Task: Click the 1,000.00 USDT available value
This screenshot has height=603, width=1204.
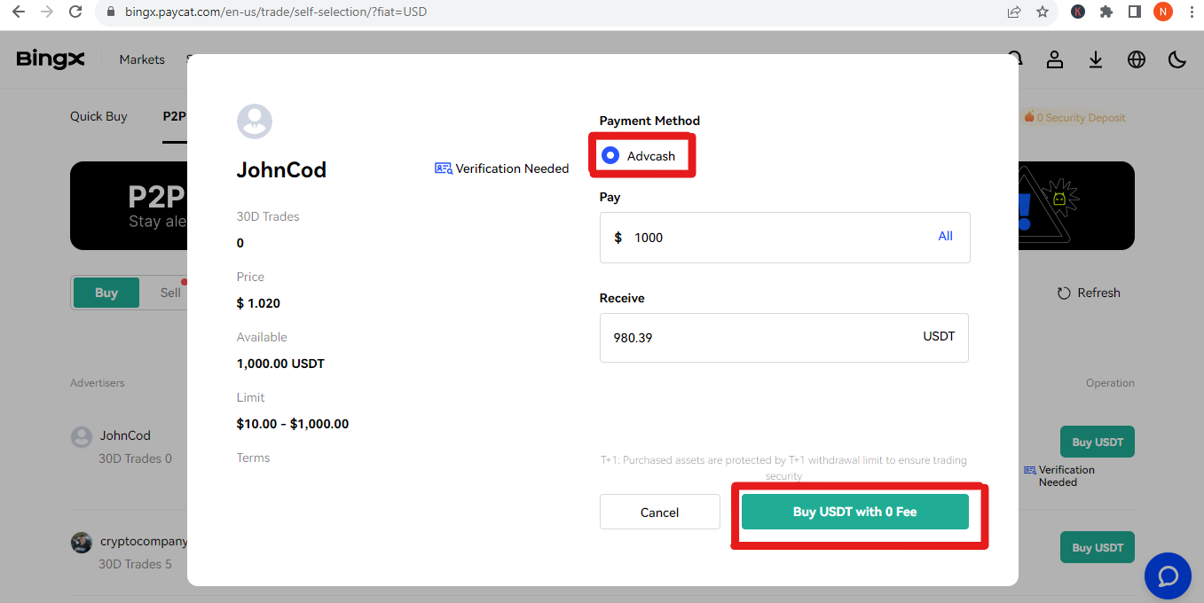Action: [280, 364]
